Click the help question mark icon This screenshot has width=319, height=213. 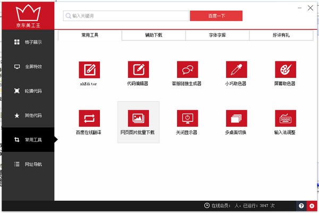click(x=301, y=206)
